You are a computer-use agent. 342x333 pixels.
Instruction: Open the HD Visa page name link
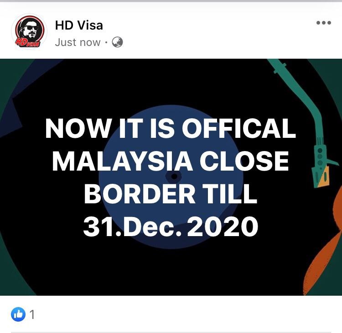point(79,25)
